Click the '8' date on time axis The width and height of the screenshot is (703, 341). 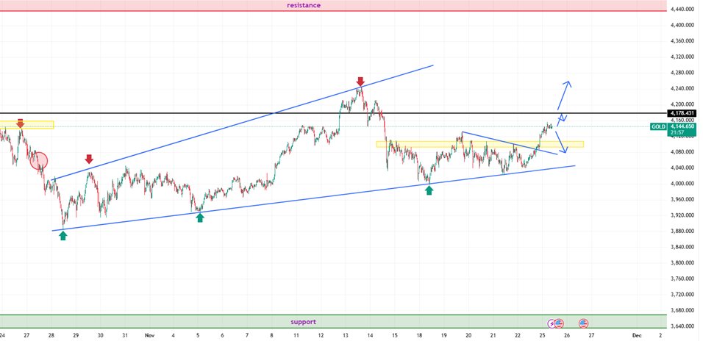(271, 335)
